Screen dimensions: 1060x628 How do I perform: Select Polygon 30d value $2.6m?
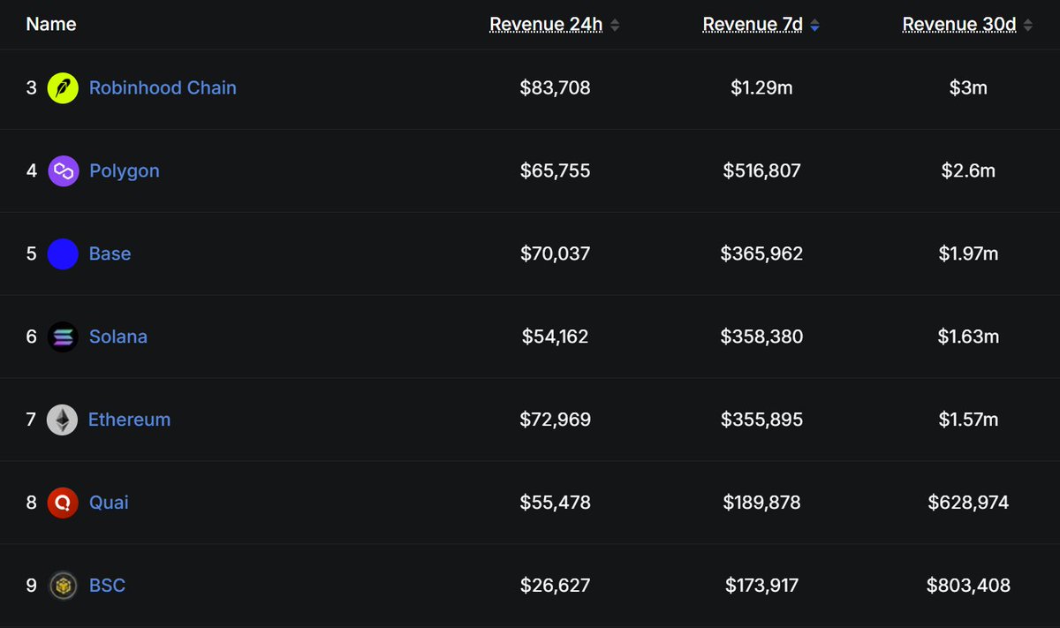(x=968, y=171)
